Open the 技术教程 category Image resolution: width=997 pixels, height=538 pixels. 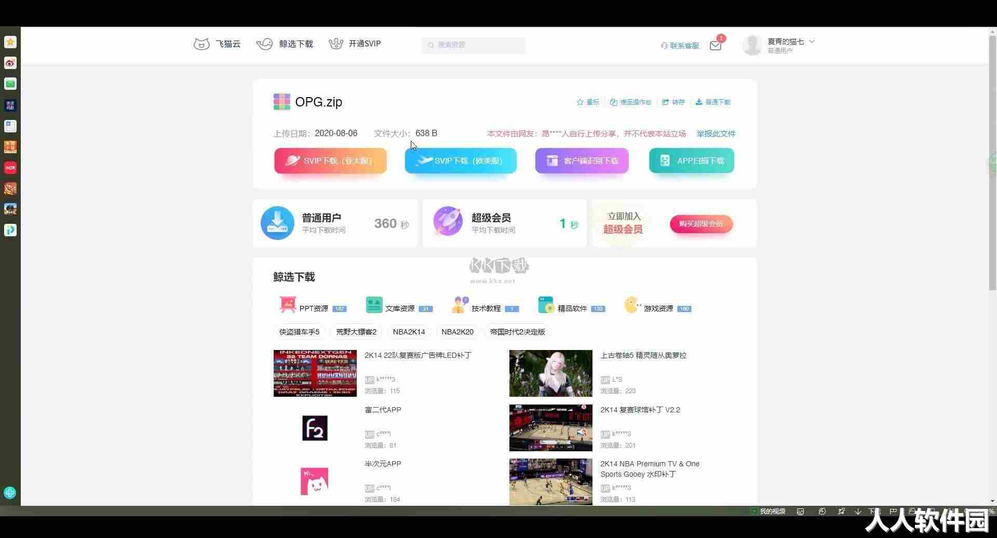click(485, 305)
